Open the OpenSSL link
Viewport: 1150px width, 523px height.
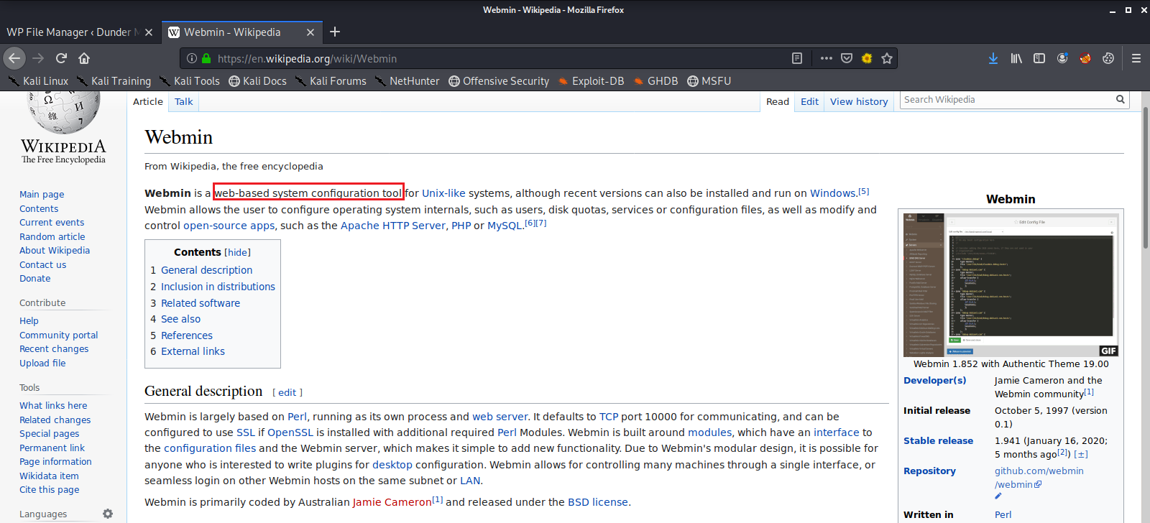pos(290,432)
